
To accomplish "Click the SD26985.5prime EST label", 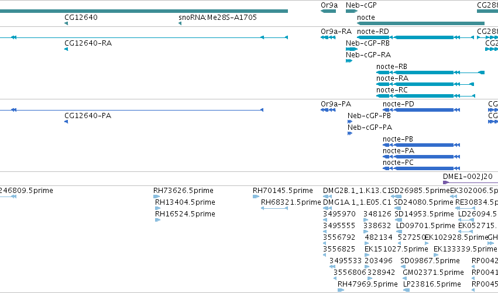I will (421, 191).
